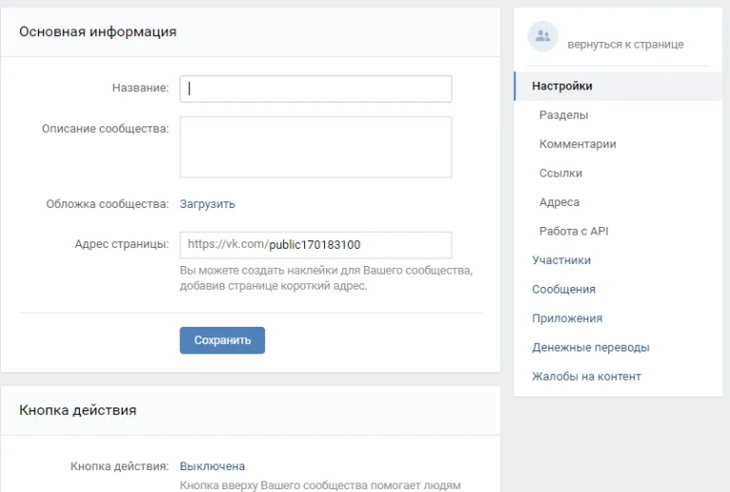Go to Разделы settings
The width and height of the screenshot is (730, 492).
(564, 115)
